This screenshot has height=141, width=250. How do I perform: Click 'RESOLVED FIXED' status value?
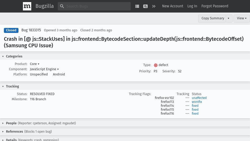point(42,94)
